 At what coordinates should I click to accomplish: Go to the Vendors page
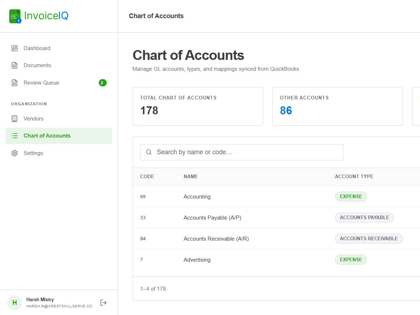(x=59, y=119)
